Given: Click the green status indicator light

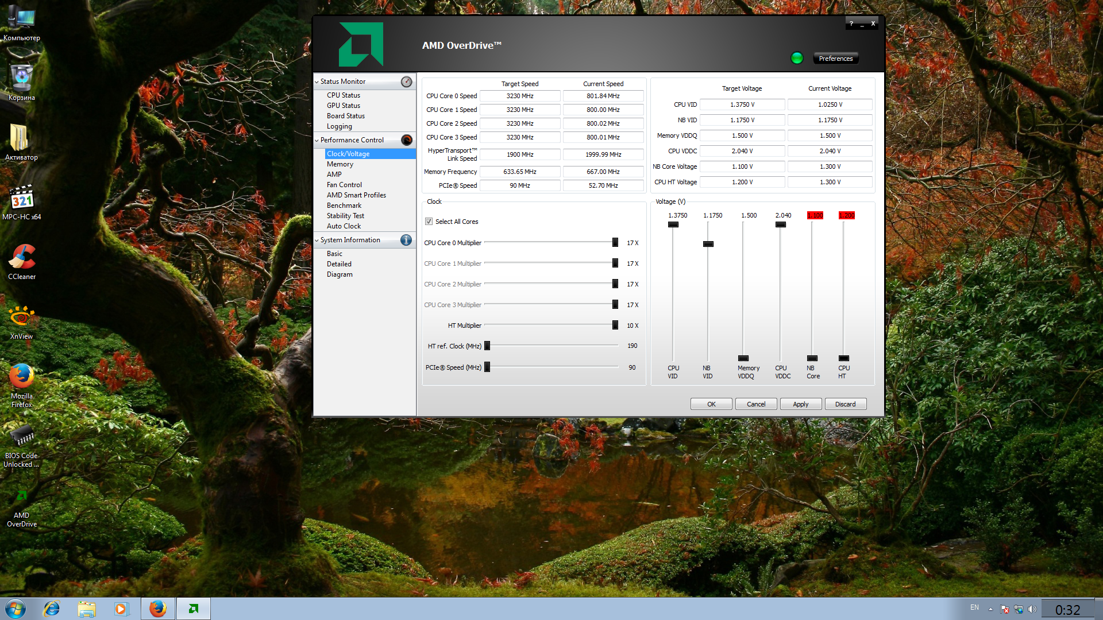Looking at the screenshot, I should tap(797, 58).
